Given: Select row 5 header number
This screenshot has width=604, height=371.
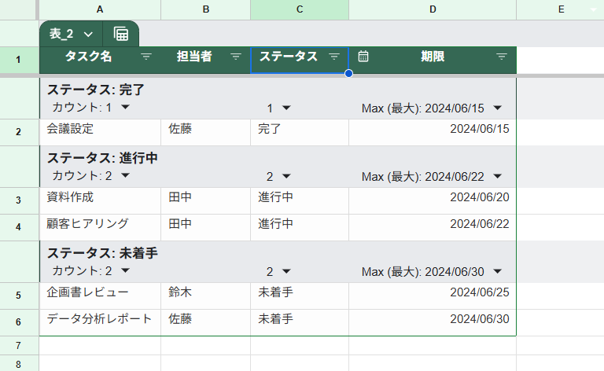Looking at the screenshot, I should pyautogui.click(x=18, y=296).
